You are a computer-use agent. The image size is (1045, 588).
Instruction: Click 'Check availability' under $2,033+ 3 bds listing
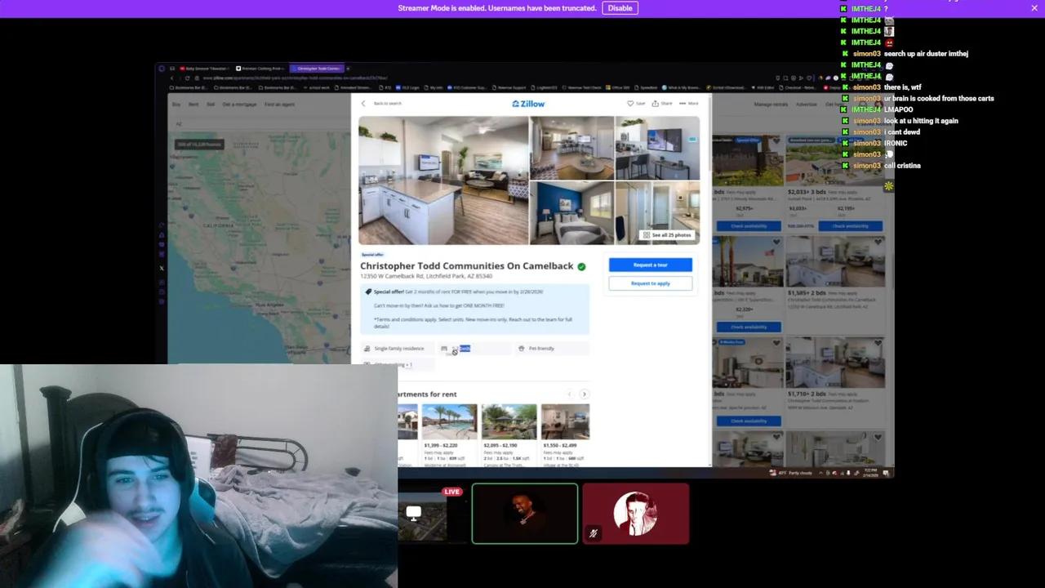click(850, 226)
